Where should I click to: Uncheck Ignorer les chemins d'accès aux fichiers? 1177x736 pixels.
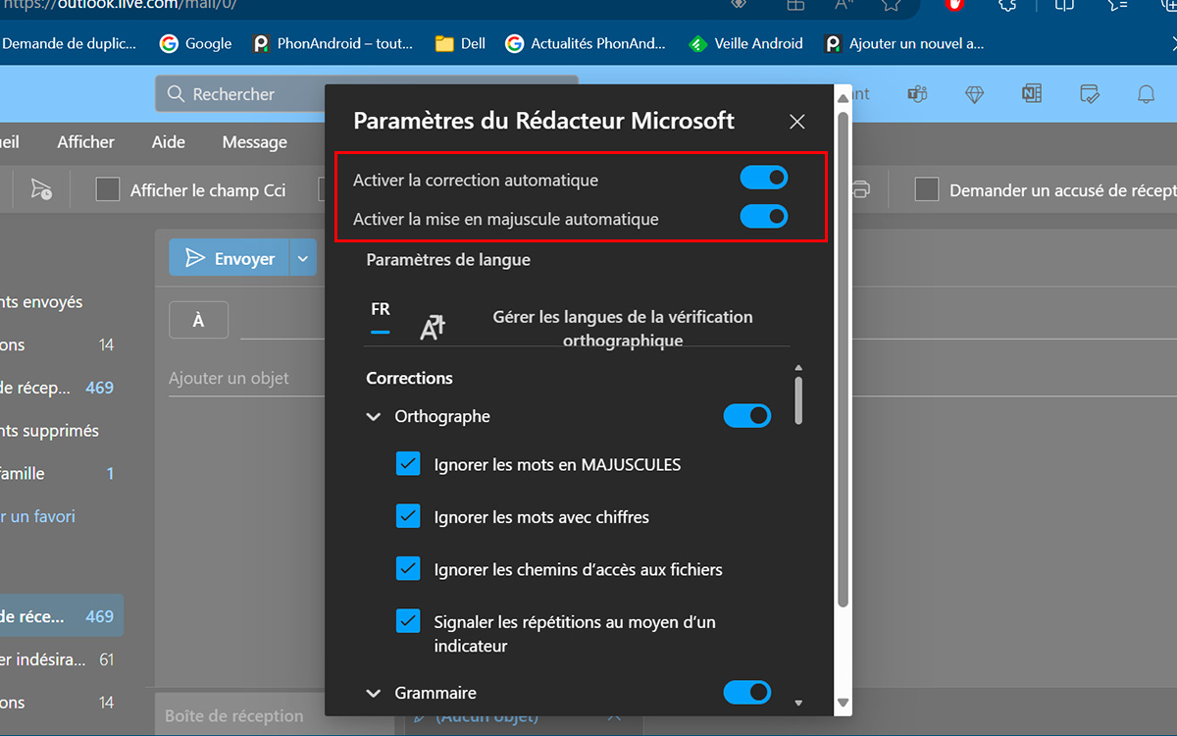pos(408,569)
